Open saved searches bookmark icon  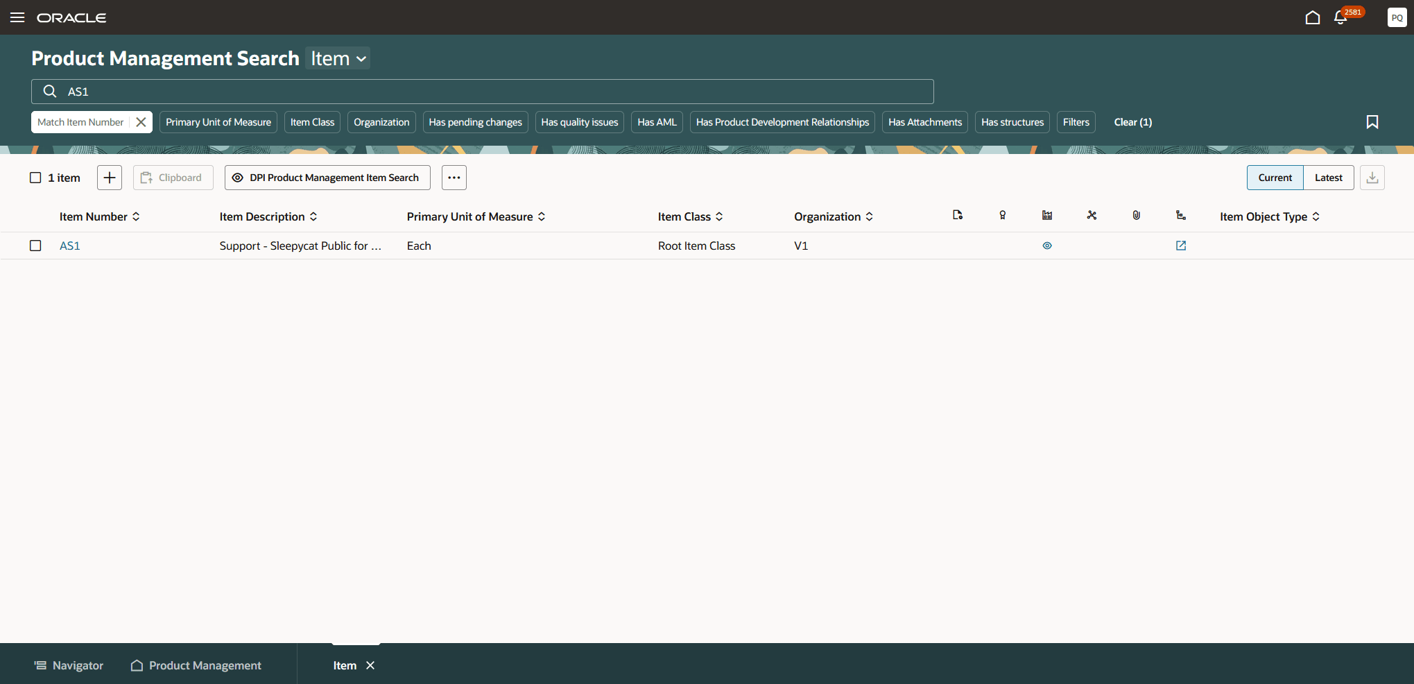pos(1372,122)
